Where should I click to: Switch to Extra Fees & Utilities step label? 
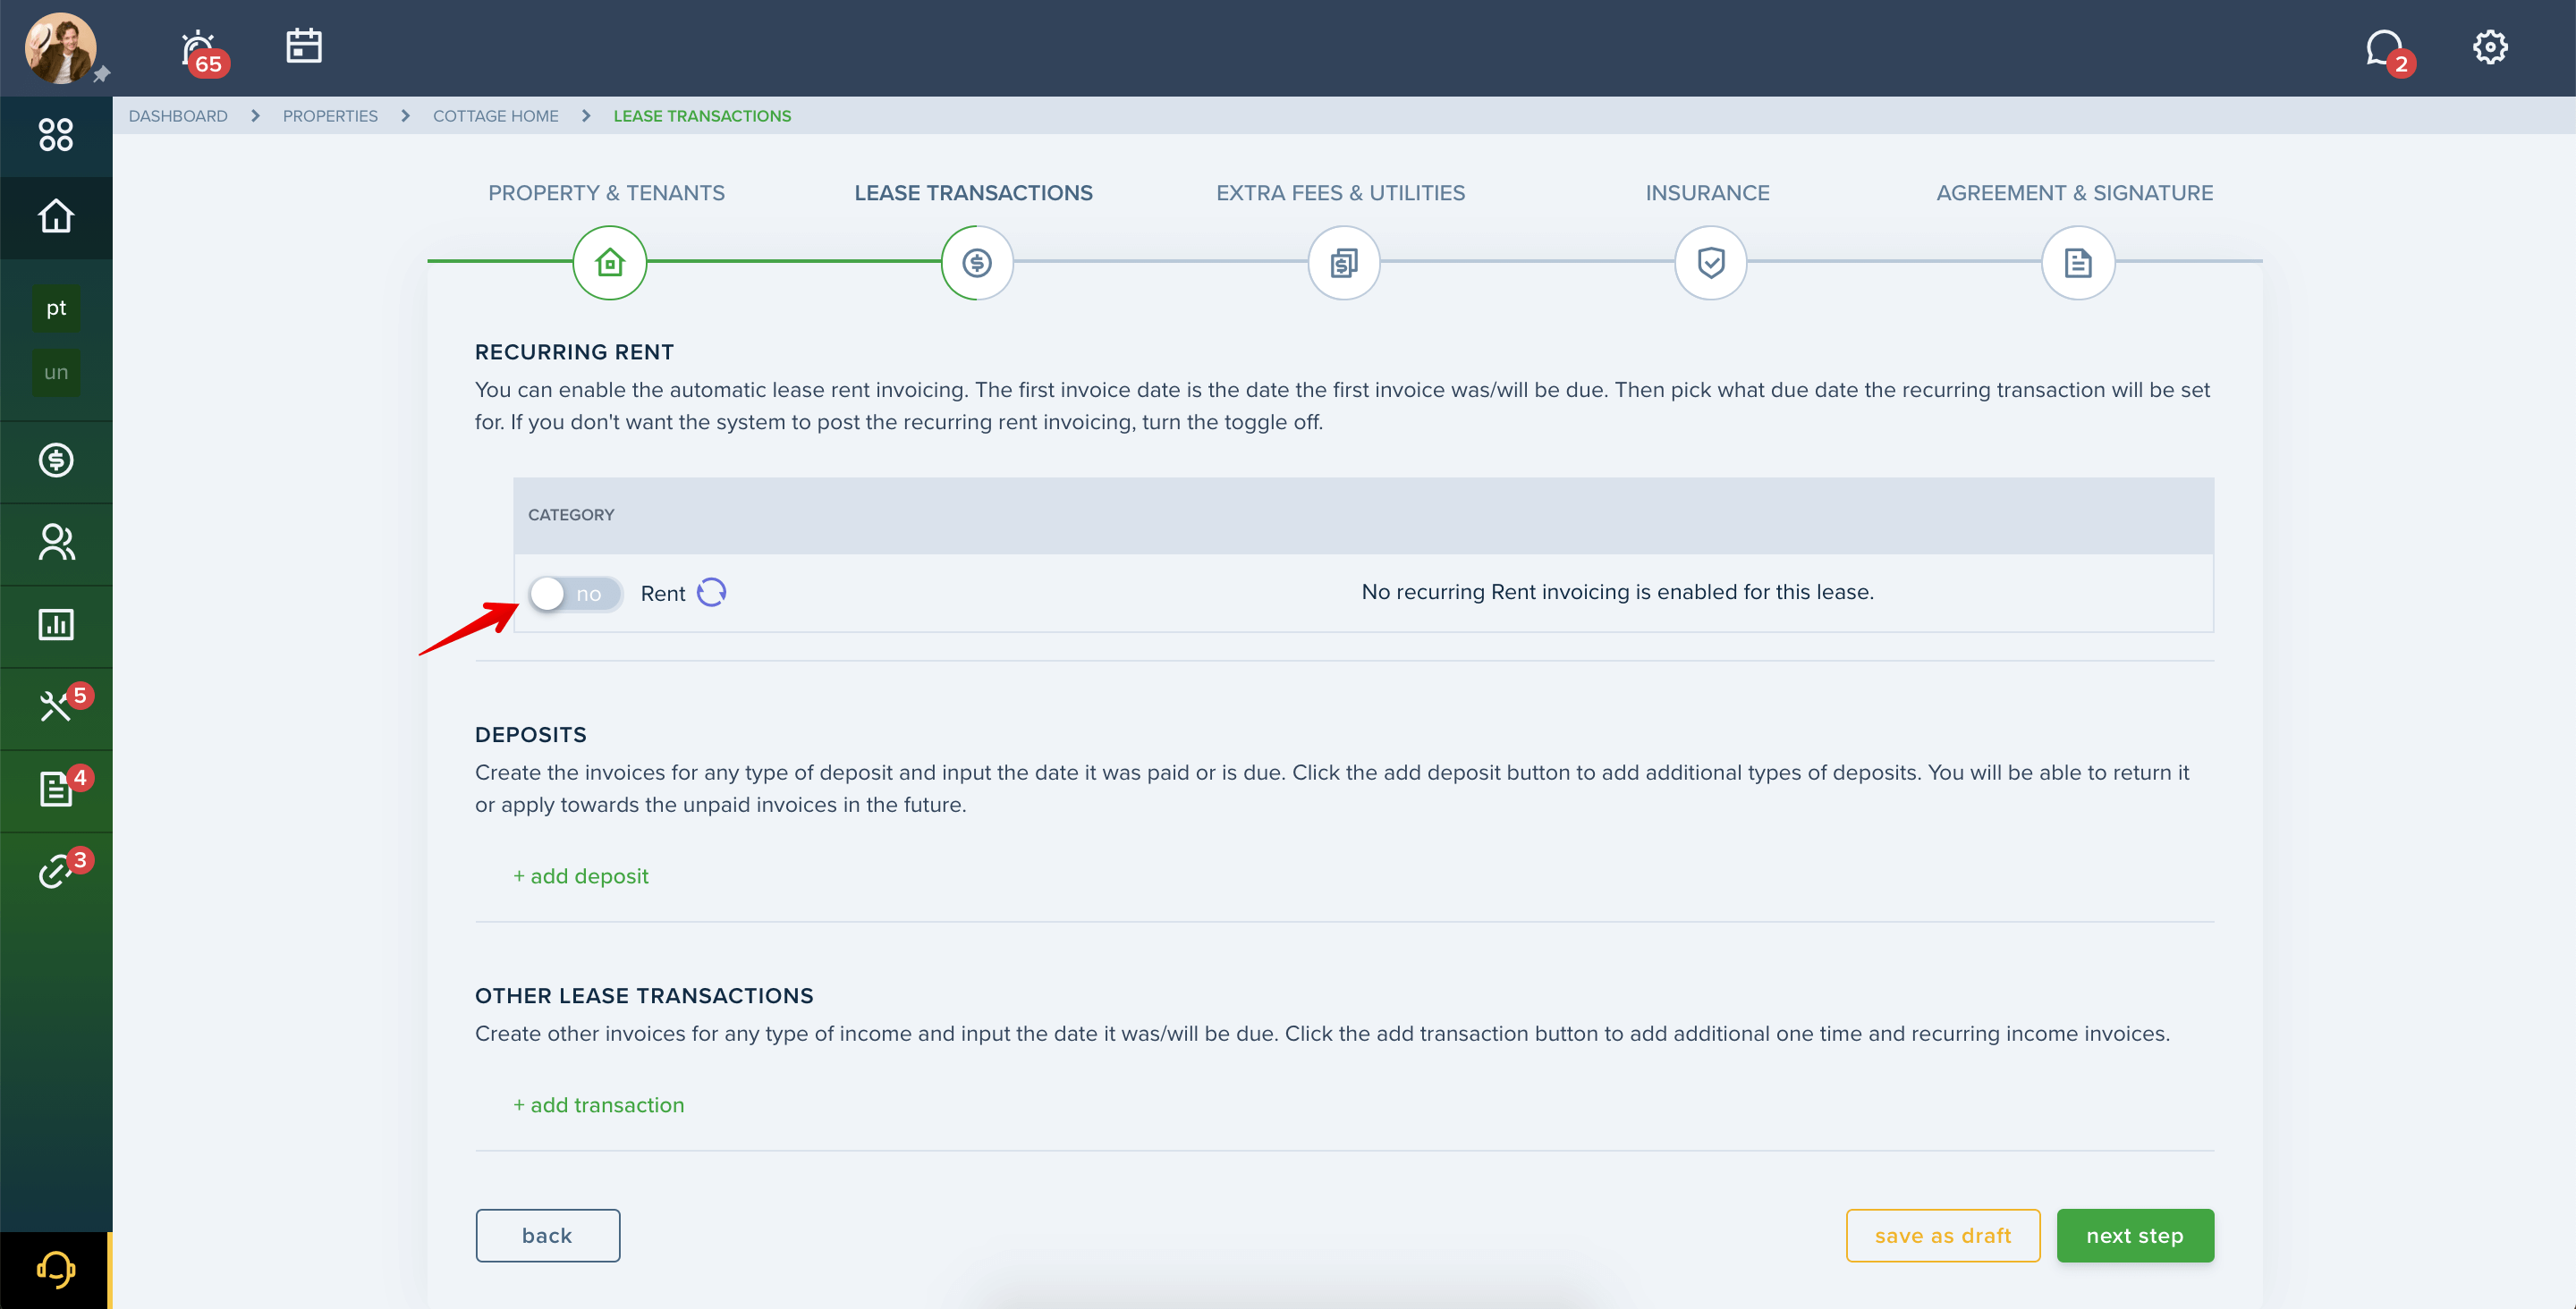pos(1340,193)
